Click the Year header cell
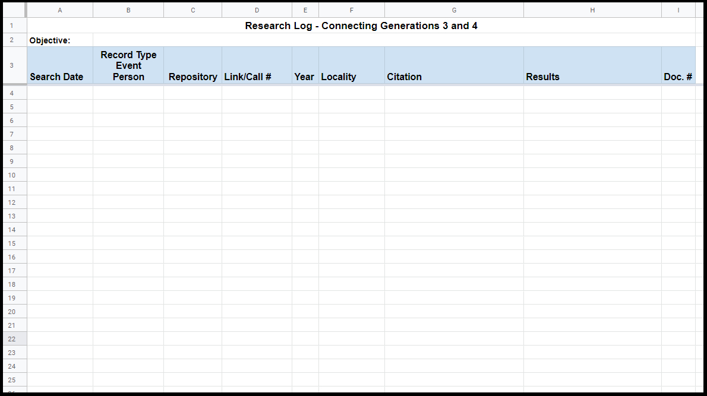This screenshot has width=707, height=396. (x=305, y=65)
